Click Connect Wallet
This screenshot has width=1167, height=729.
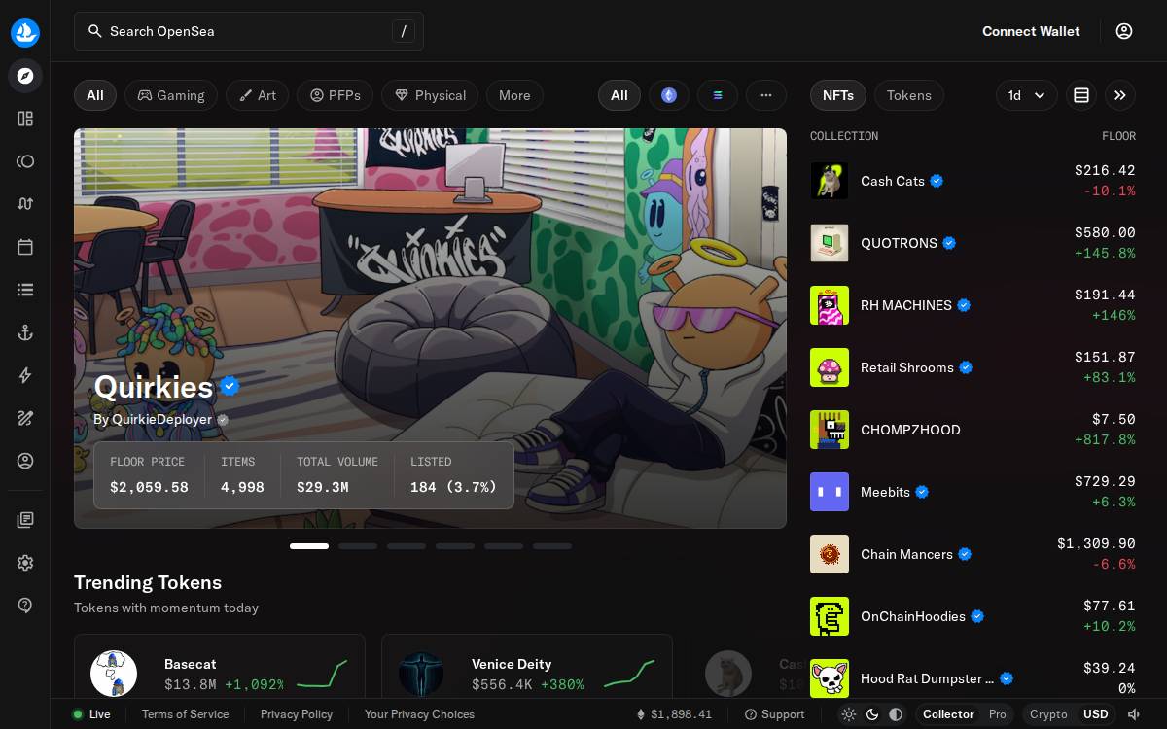pos(1031,31)
